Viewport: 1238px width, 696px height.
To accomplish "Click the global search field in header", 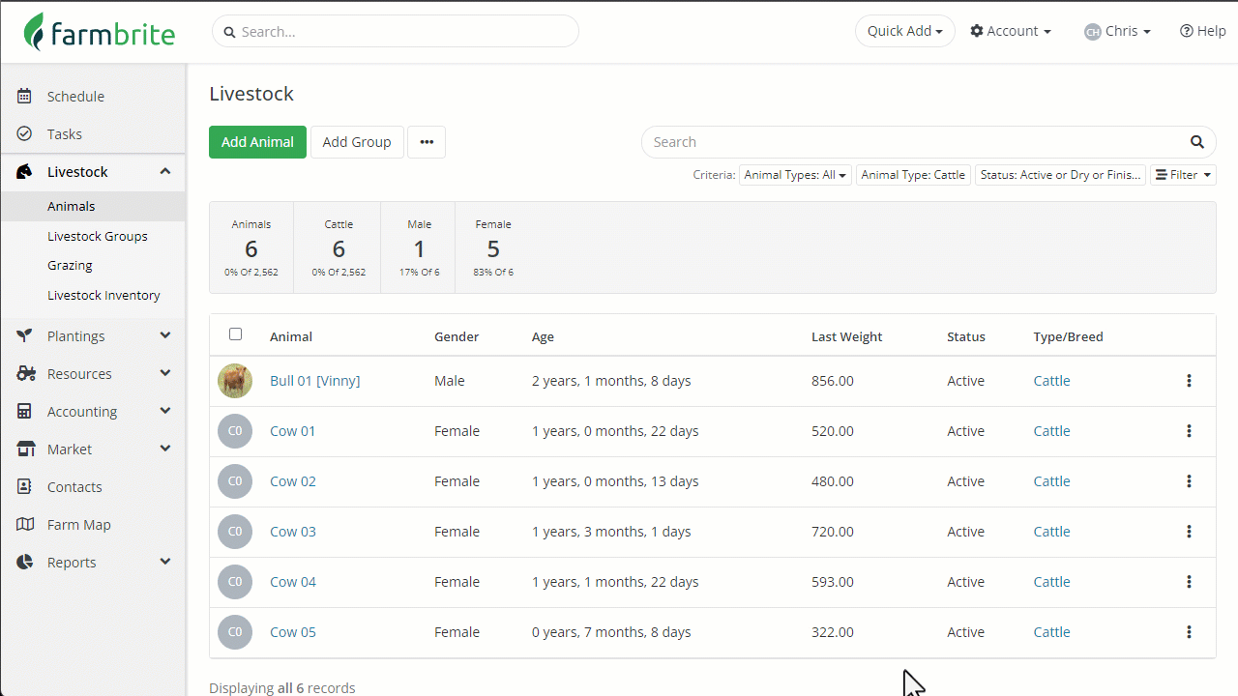I will [396, 31].
